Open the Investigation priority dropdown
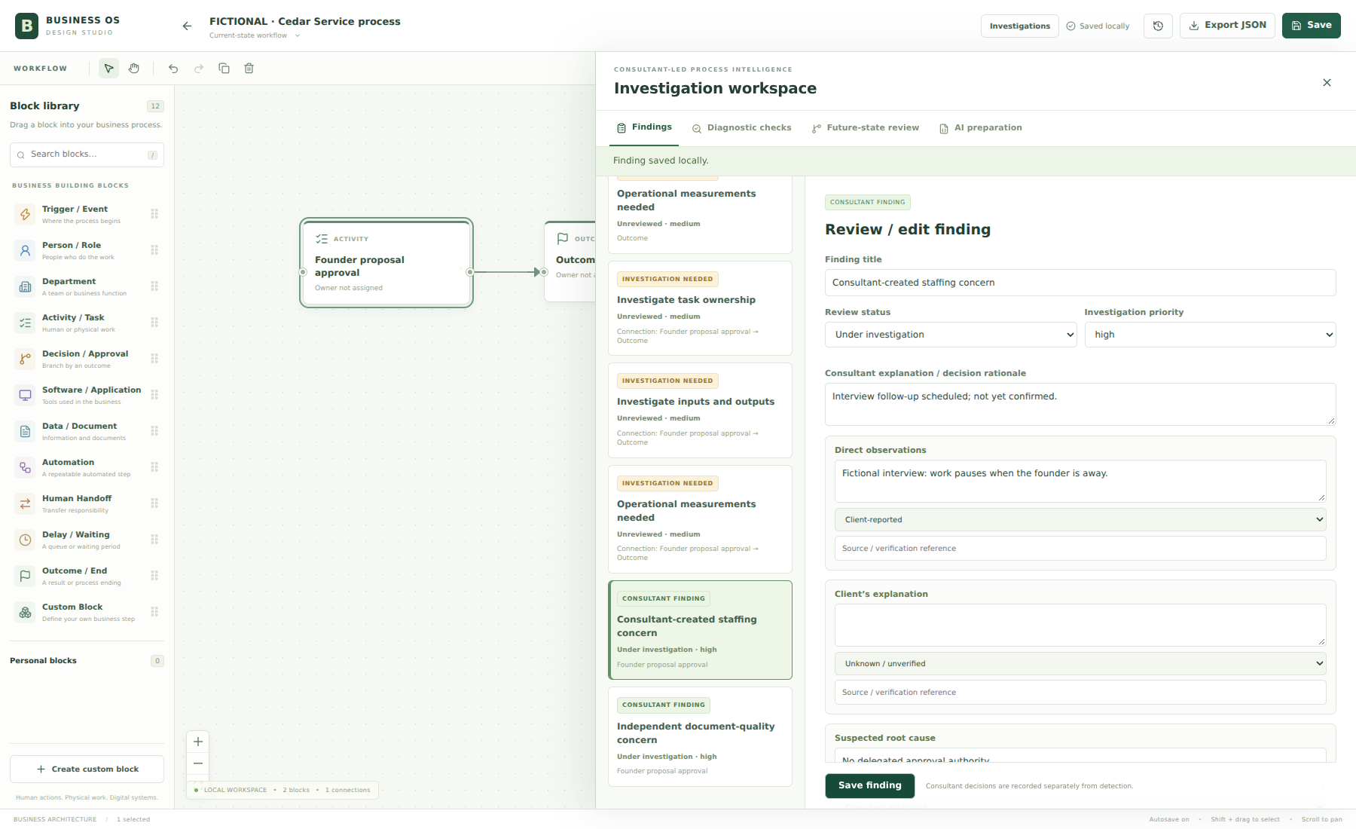Image resolution: width=1356 pixels, height=829 pixels. [x=1210, y=335]
